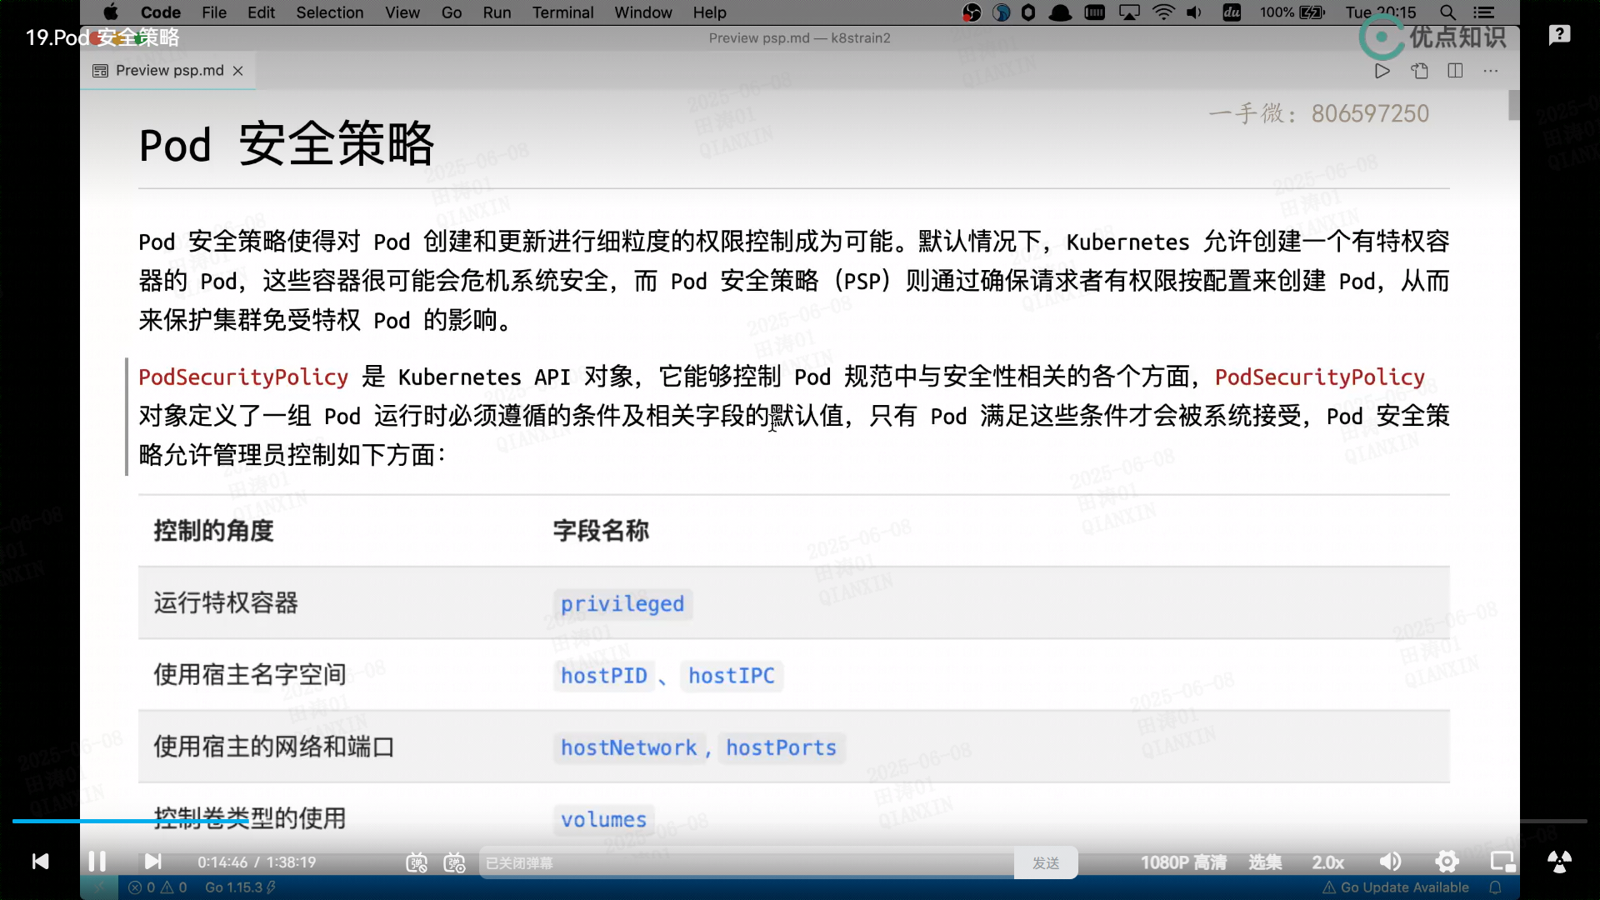Click the help question mark icon
The image size is (1600, 900).
tap(1559, 34)
